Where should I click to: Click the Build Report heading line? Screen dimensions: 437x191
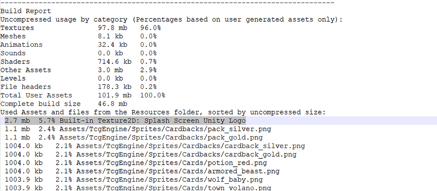click(26, 11)
